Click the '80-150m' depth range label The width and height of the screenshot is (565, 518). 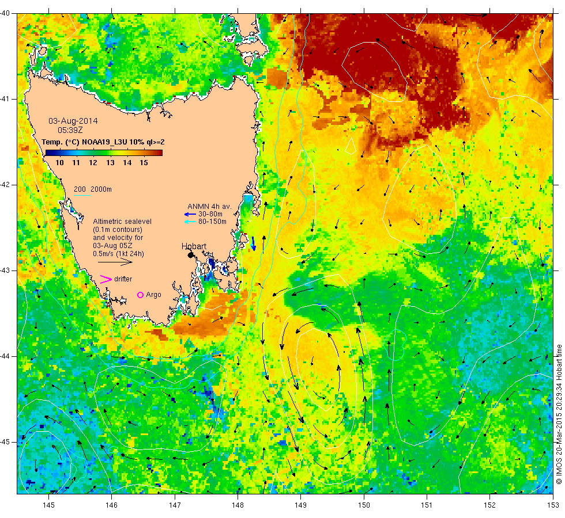(212, 222)
